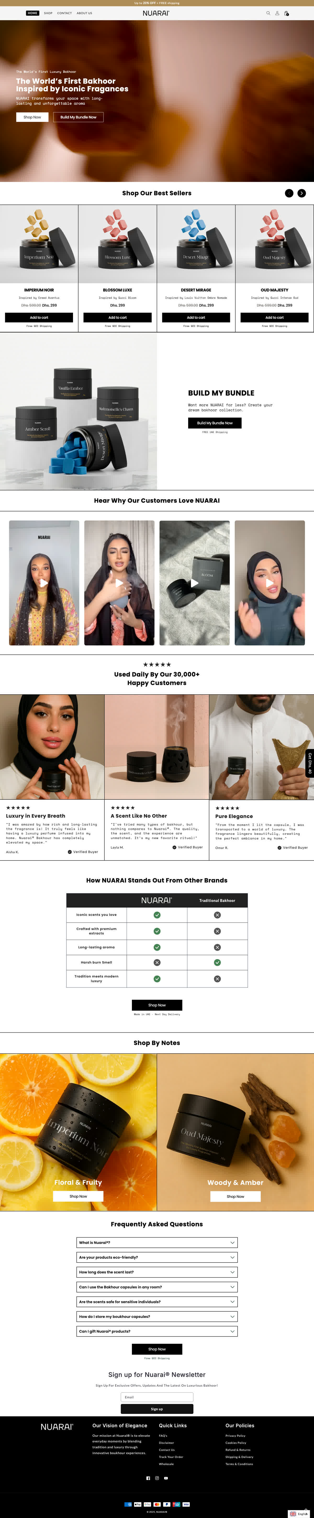Visit NUARAI Instagram page from footer
314x1518 pixels.
(157, 1478)
